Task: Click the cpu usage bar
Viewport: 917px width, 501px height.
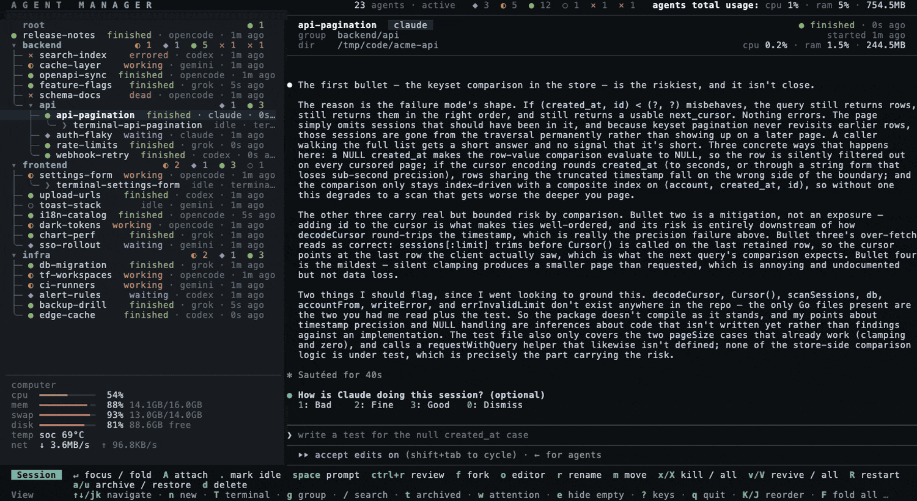Action: 67,395
